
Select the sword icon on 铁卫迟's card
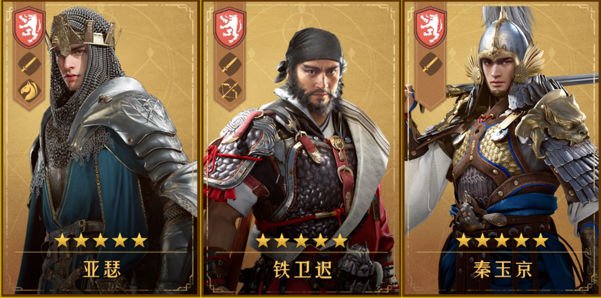[x=230, y=65]
